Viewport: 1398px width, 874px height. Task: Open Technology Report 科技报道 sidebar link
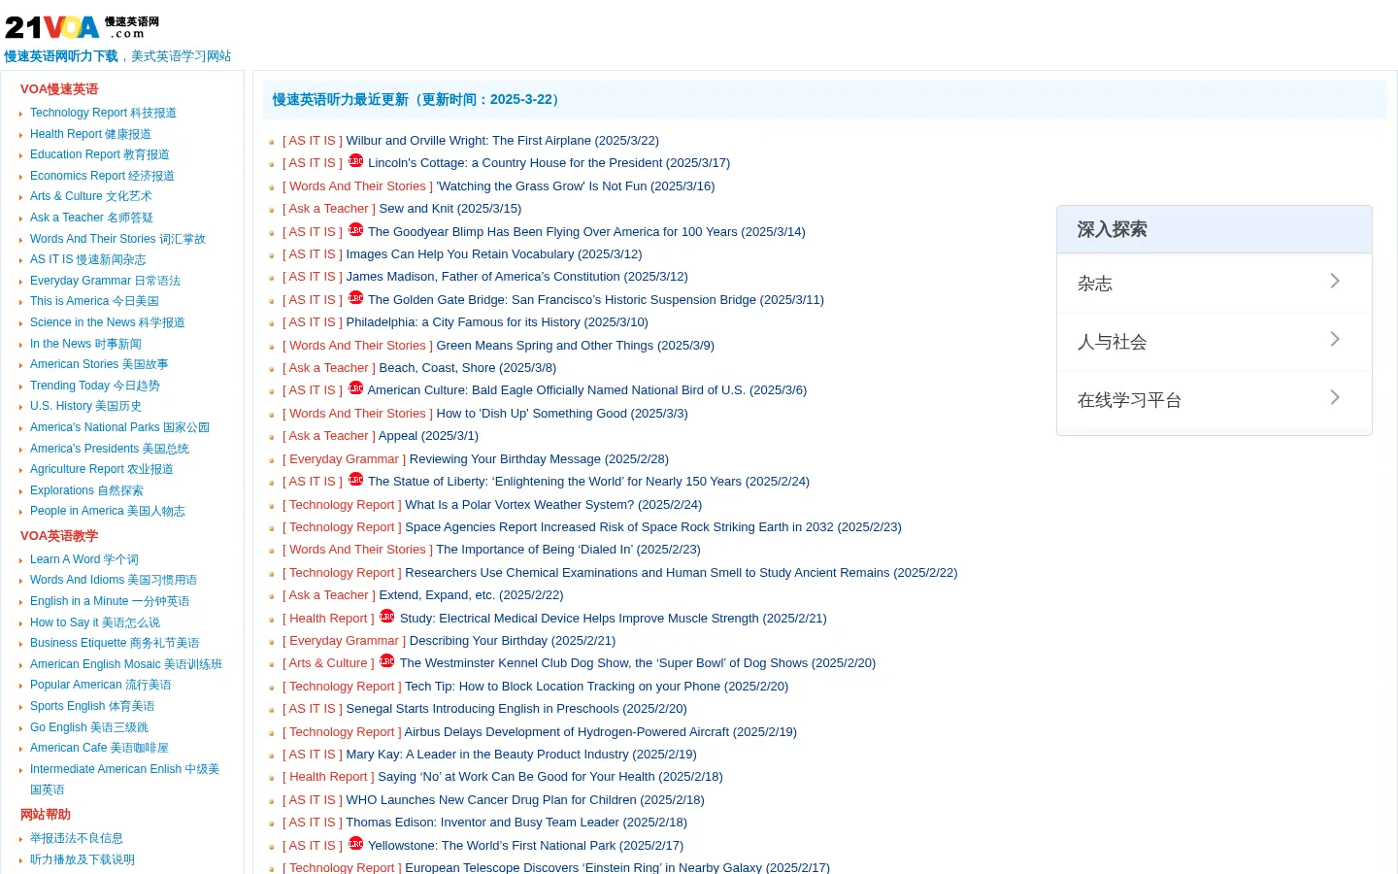pyautogui.click(x=103, y=113)
